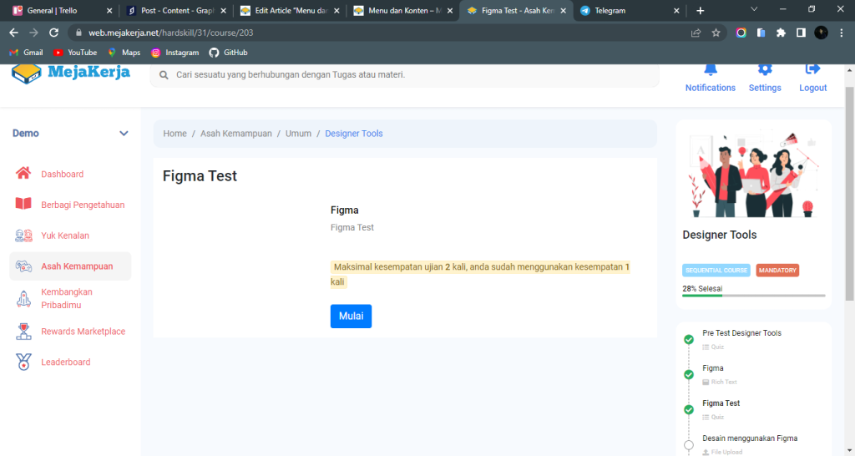The image size is (855, 456).
Task: Click the completed check icon for Figma Test
Action: [x=689, y=409]
